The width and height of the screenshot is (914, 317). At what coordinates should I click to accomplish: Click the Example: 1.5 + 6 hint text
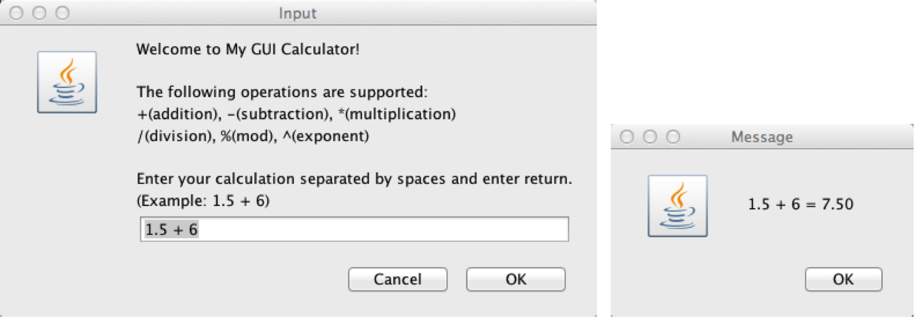tap(203, 201)
